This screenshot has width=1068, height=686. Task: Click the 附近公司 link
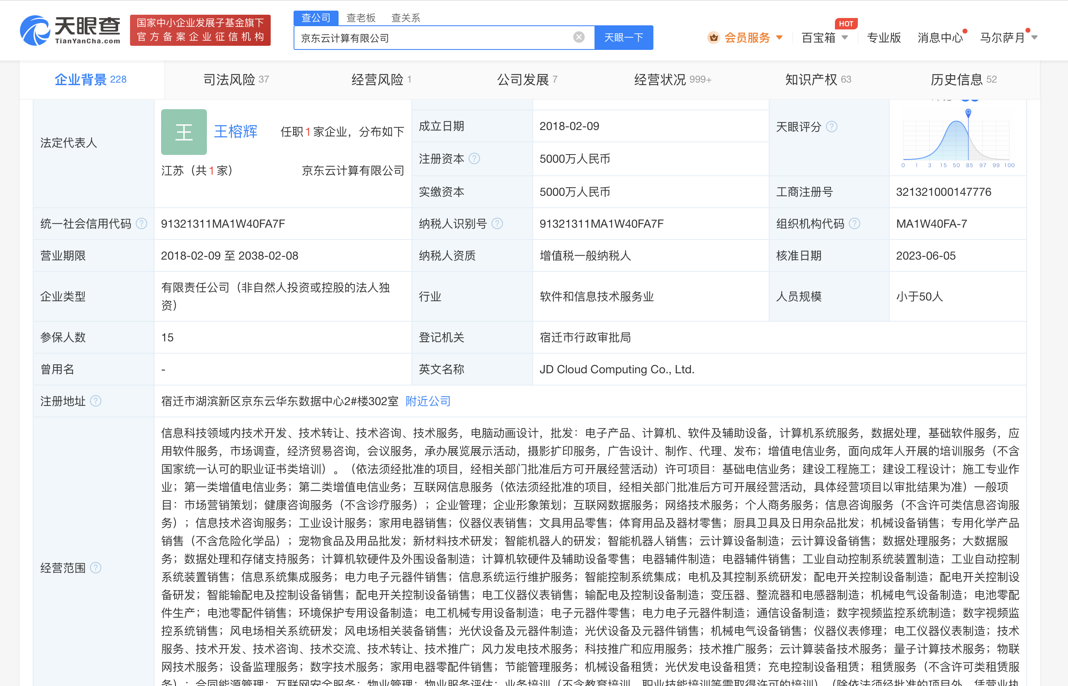pyautogui.click(x=428, y=401)
